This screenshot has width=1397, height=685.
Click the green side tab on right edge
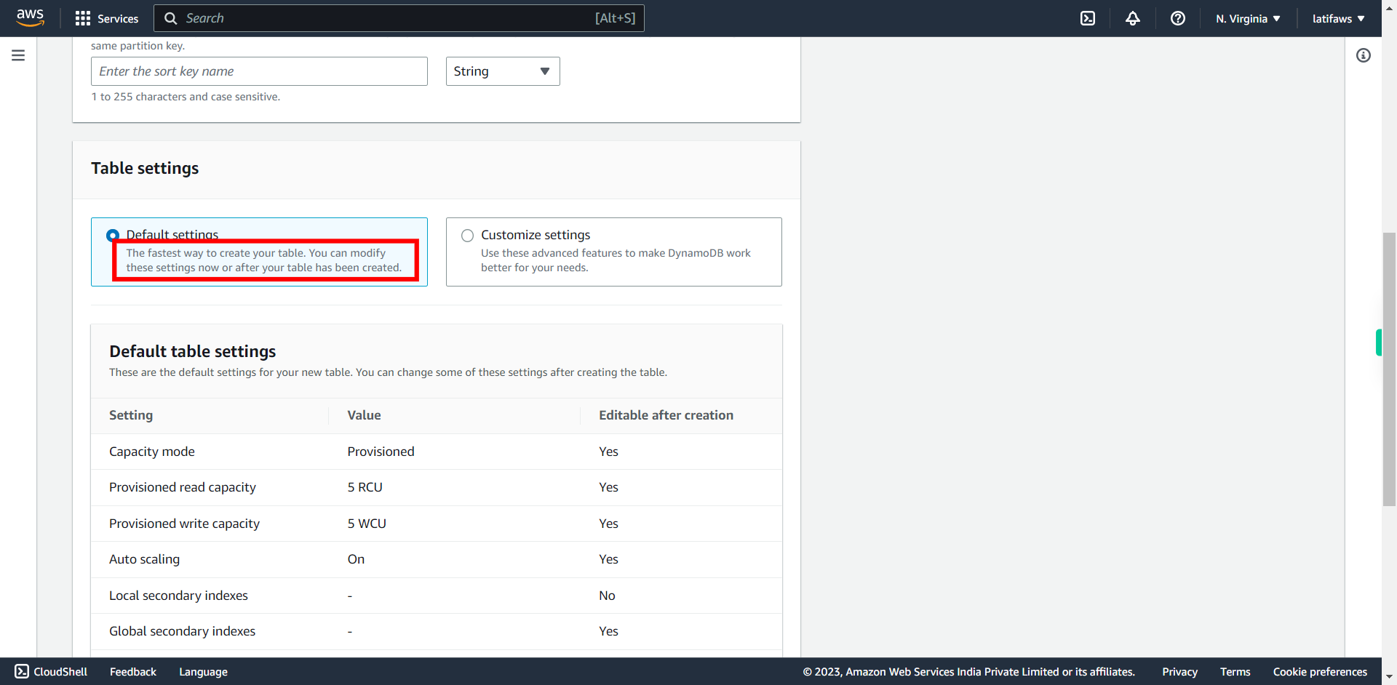1378,342
